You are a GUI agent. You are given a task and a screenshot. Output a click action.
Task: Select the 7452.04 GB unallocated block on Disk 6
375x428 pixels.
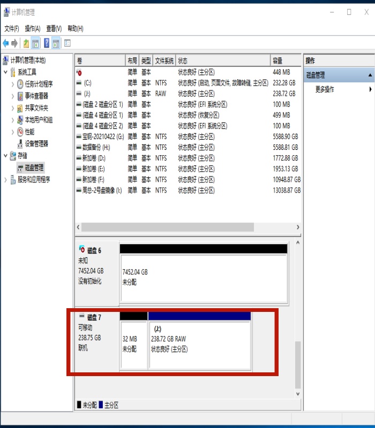click(204, 274)
